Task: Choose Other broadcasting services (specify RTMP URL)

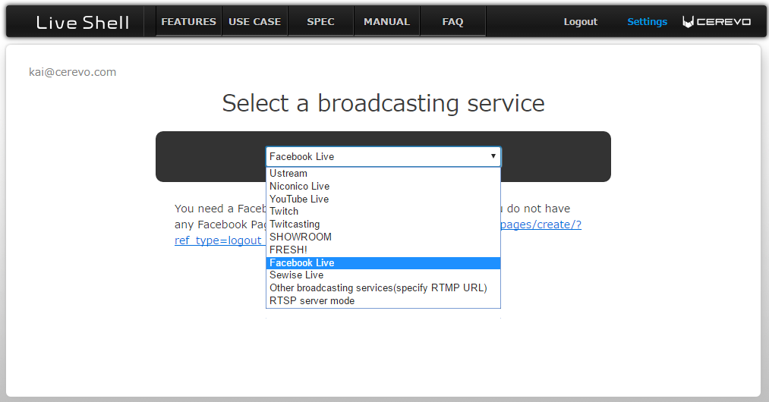Action: (383, 287)
